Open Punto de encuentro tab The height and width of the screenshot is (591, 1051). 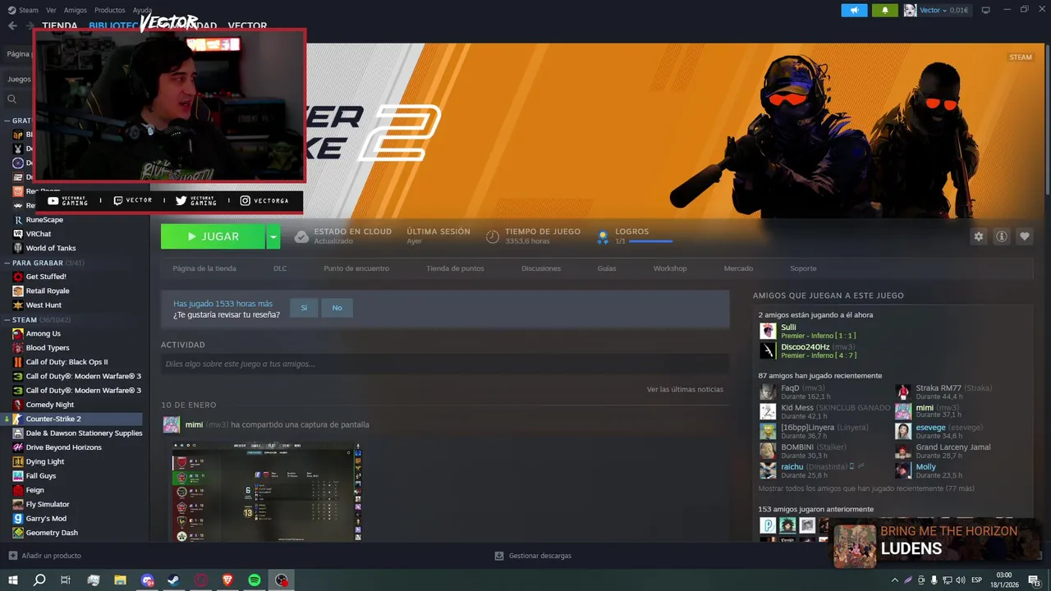356,268
